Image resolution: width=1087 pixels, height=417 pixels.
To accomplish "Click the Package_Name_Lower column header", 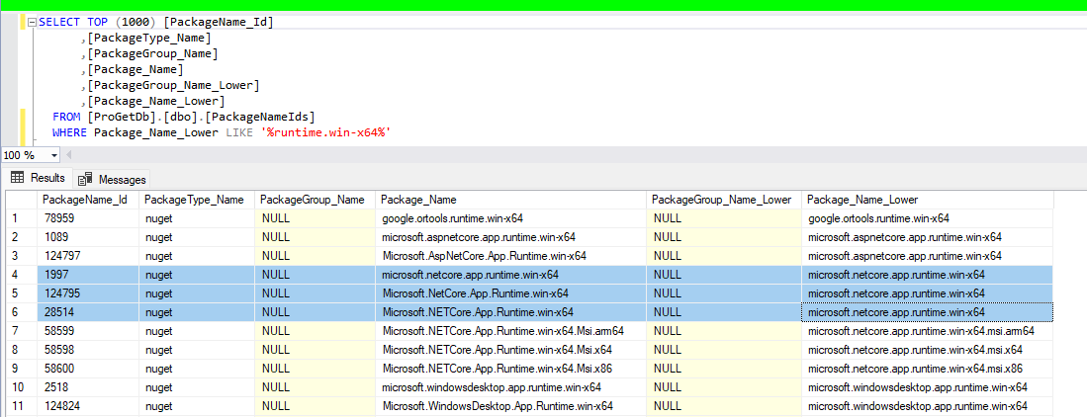I will (862, 200).
